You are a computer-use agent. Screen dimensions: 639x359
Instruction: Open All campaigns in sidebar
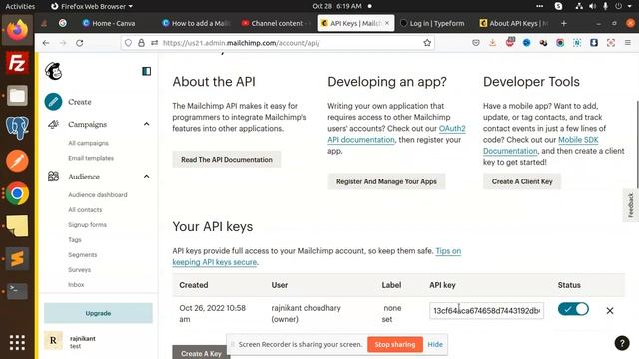pyautogui.click(x=89, y=143)
